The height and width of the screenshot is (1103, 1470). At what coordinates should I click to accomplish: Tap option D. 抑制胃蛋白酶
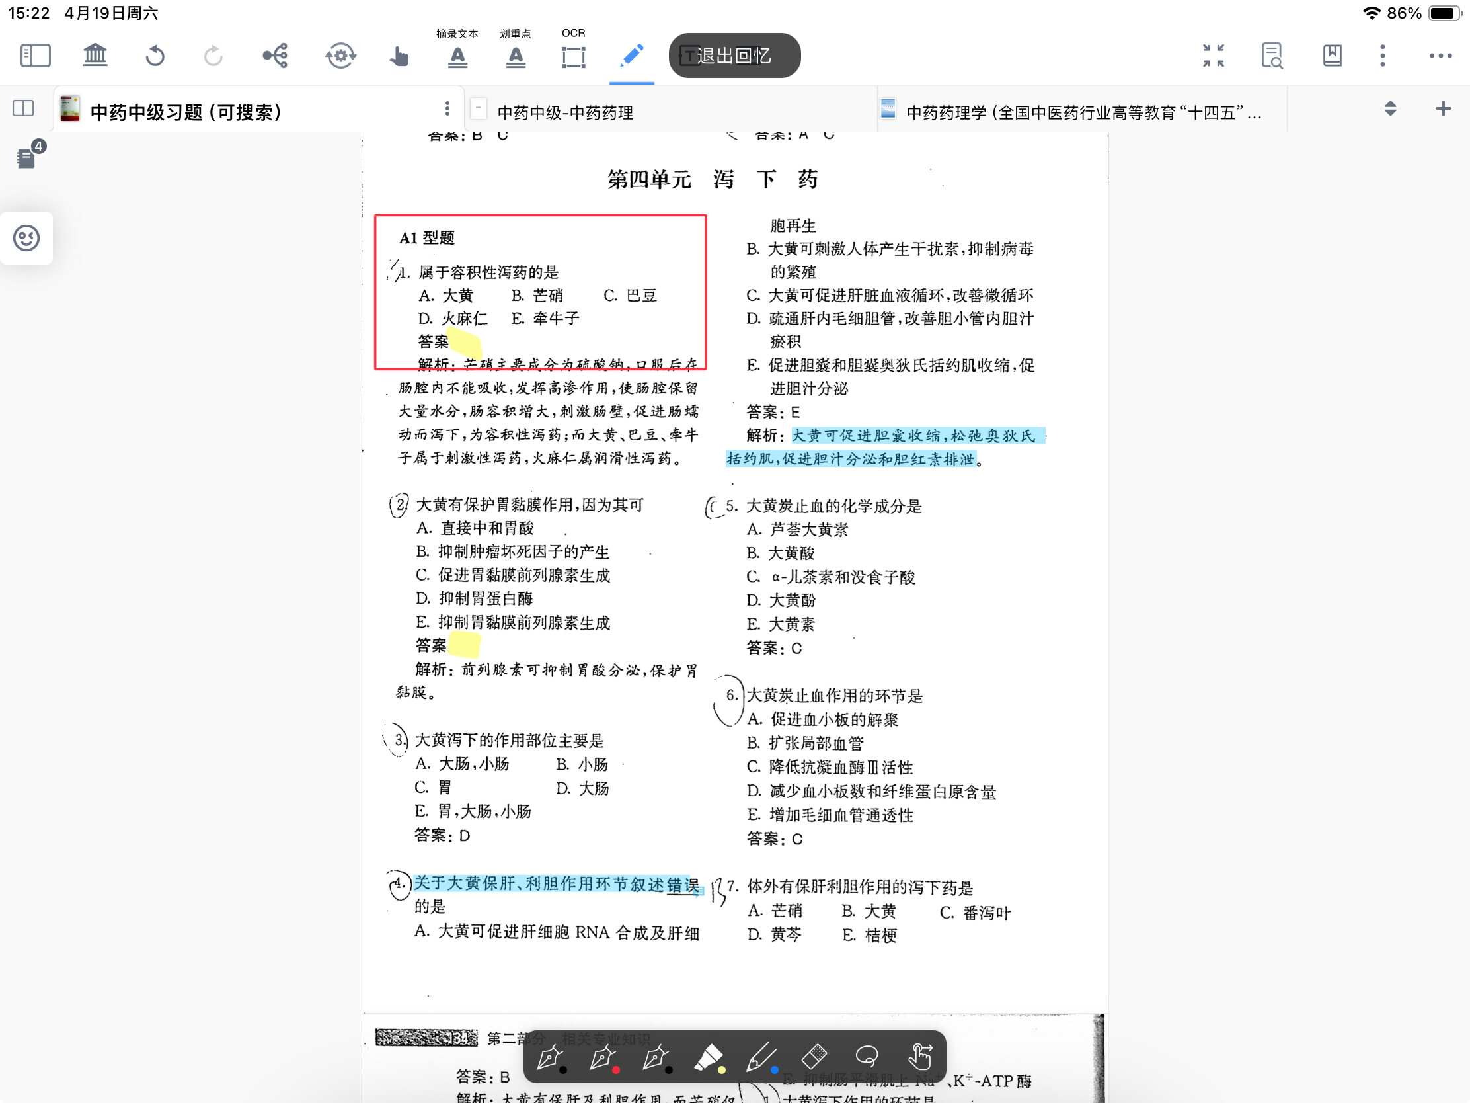[x=474, y=598]
